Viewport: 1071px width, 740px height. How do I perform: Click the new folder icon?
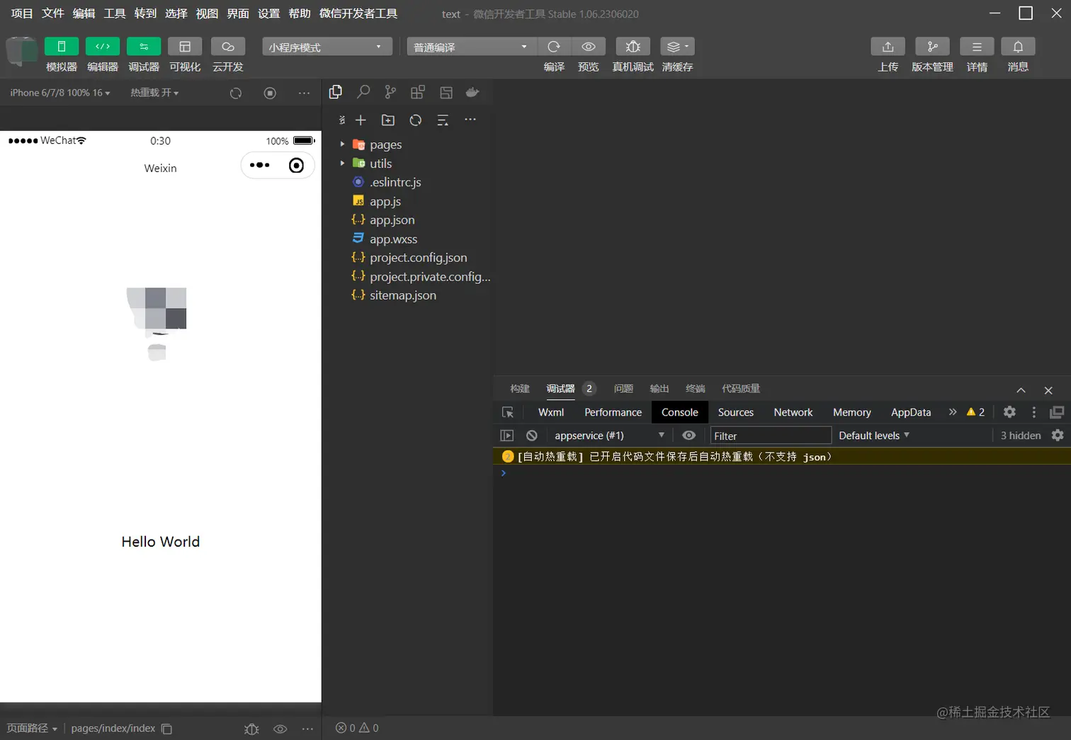click(388, 120)
